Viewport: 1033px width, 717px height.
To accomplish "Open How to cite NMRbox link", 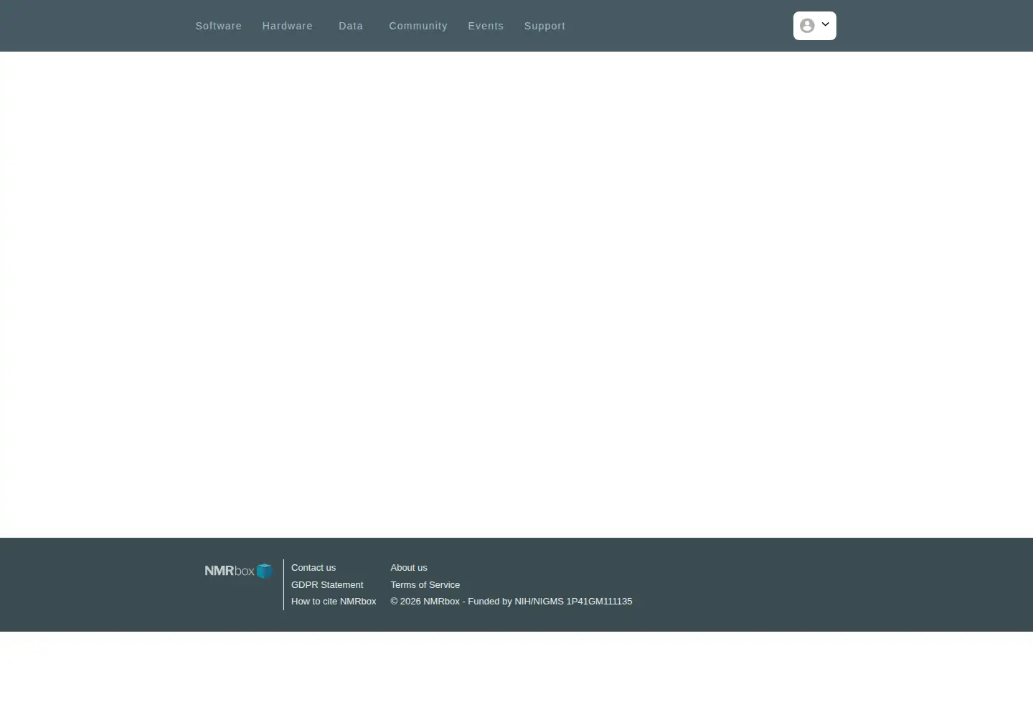I will tap(334, 602).
